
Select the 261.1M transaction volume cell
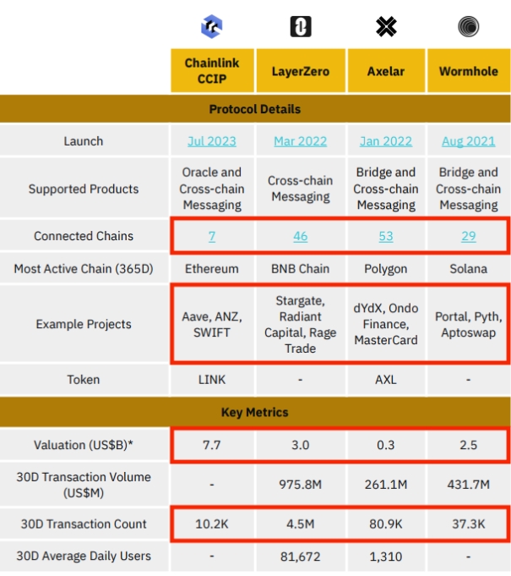386,485
